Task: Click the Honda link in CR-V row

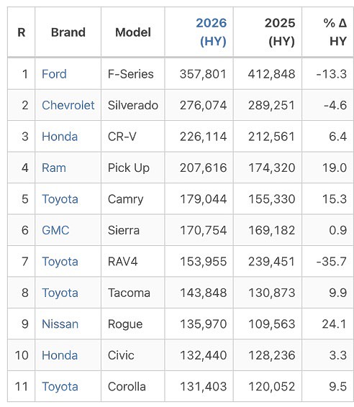Action: coord(60,137)
